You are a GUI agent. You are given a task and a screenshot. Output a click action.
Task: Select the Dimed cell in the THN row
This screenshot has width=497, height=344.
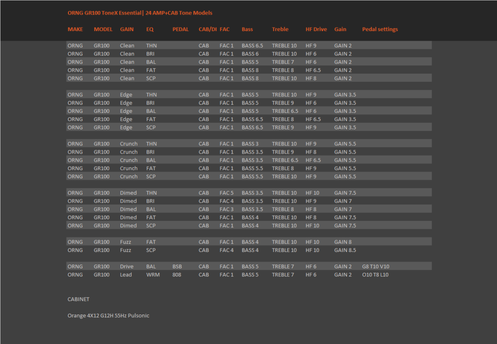coord(128,193)
